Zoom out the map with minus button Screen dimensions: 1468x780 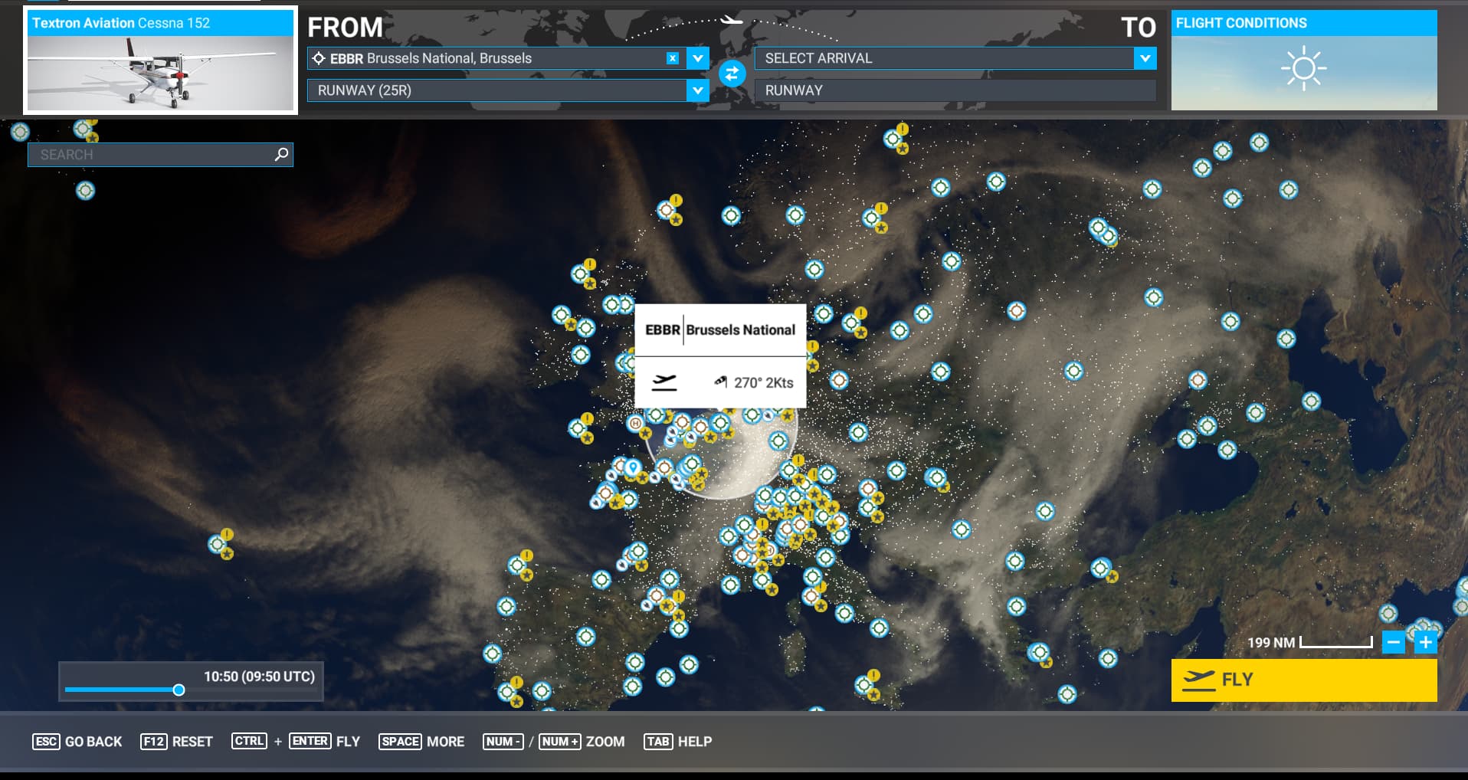[x=1393, y=642]
